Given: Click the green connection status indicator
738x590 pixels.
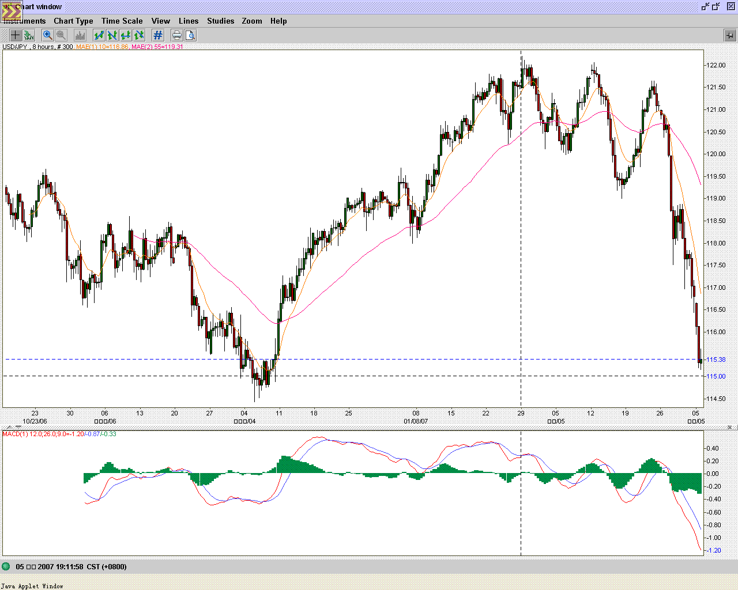Looking at the screenshot, I should [6, 566].
